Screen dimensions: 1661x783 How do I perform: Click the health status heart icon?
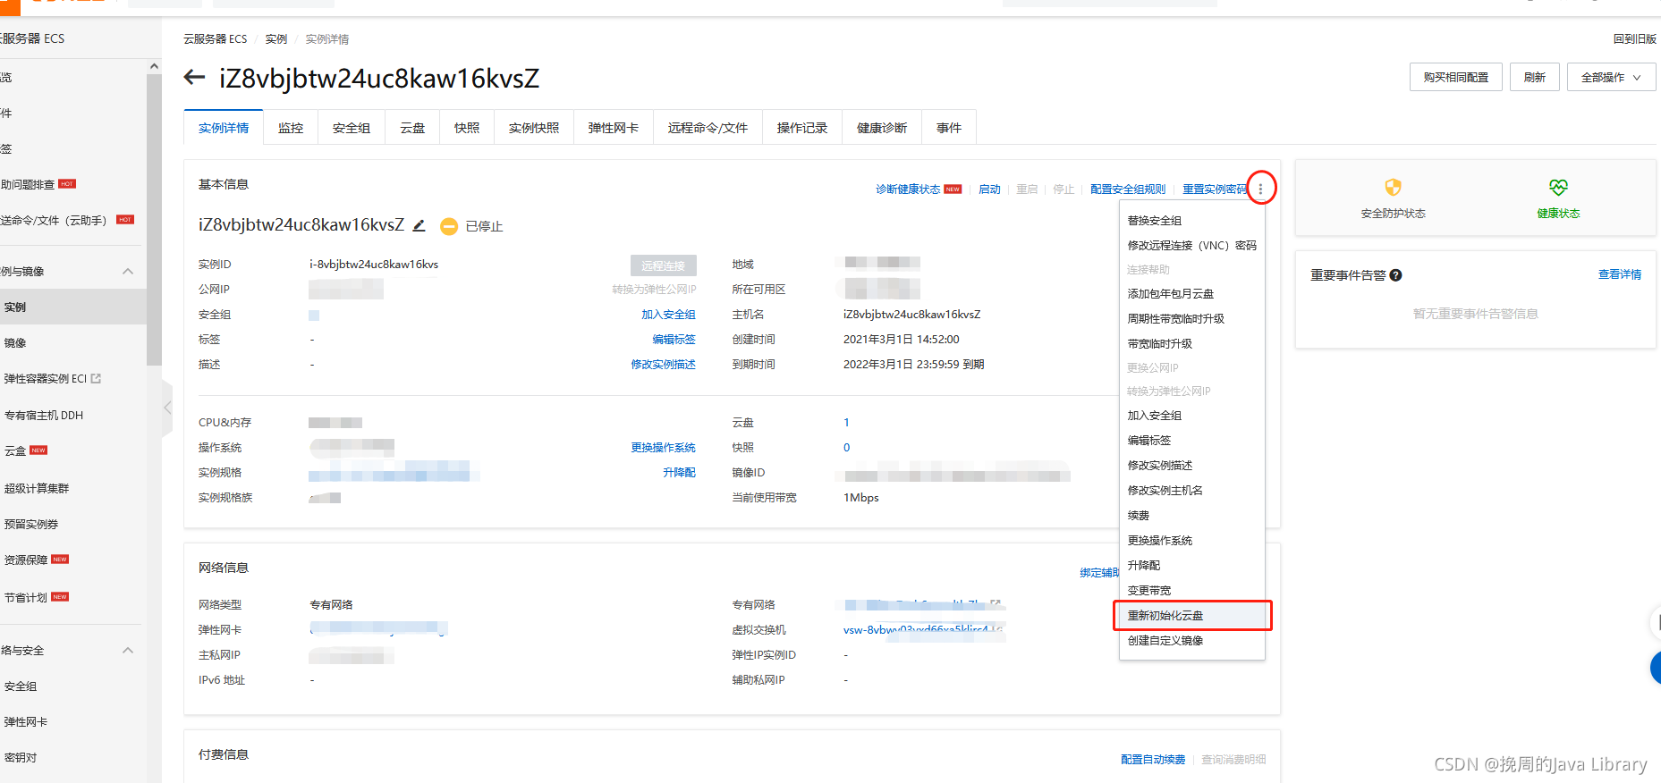pos(1558,187)
